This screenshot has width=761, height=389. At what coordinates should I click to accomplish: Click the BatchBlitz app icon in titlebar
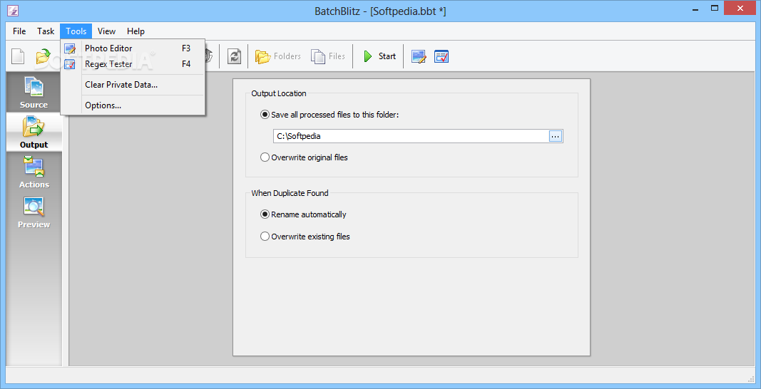tap(13, 10)
